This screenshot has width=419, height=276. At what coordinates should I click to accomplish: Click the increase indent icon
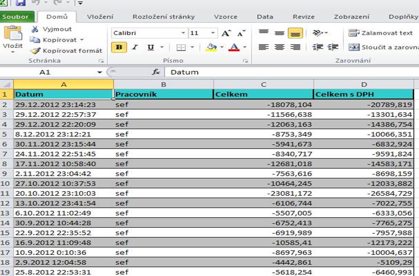pos(333,47)
